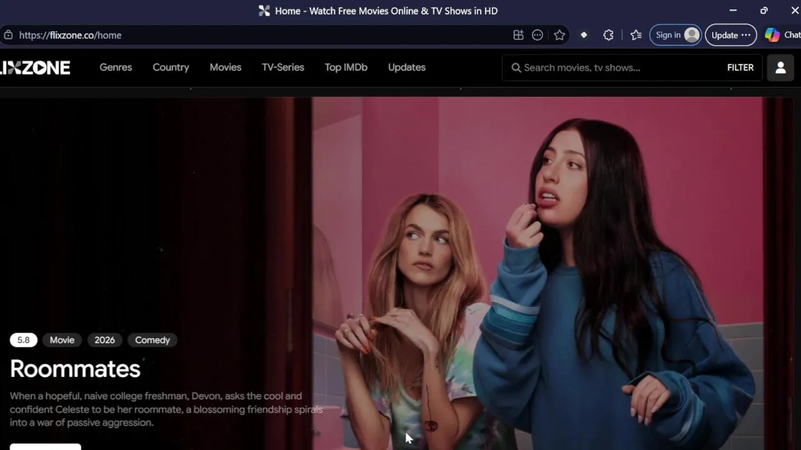
Task: Open the favorites list icon
Action: [x=636, y=35]
